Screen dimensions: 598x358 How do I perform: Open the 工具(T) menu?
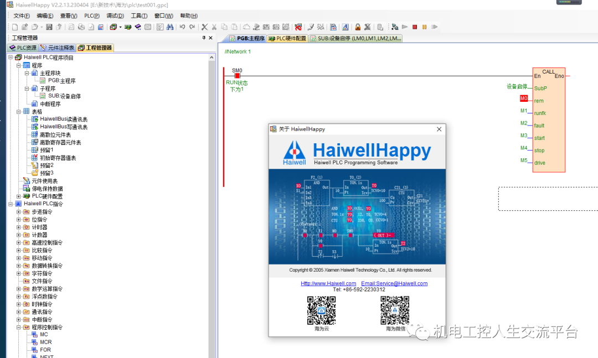(x=139, y=15)
